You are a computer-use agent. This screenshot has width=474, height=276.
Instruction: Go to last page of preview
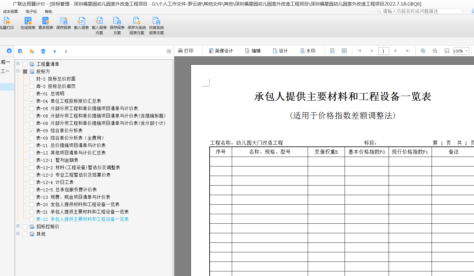pyautogui.click(x=408, y=51)
